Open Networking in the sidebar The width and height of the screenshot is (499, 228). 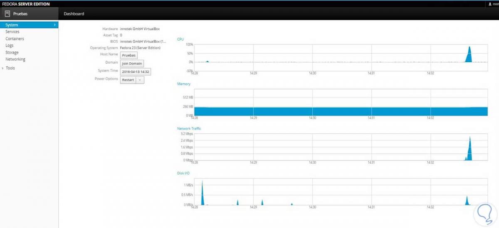[15, 59]
